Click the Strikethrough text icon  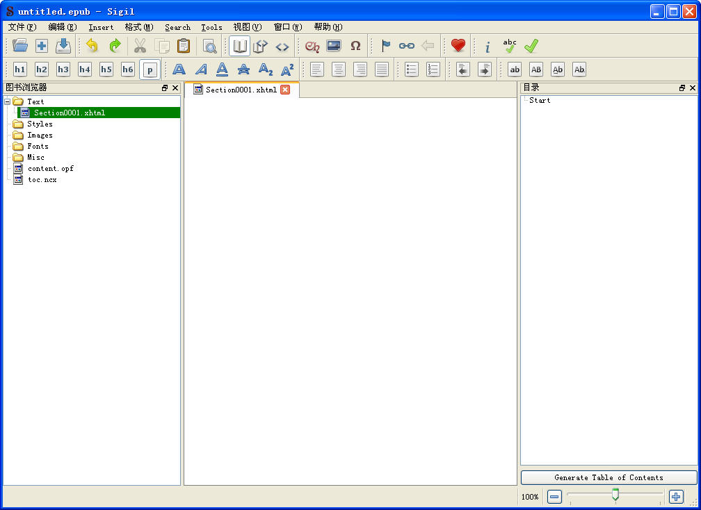(x=243, y=69)
